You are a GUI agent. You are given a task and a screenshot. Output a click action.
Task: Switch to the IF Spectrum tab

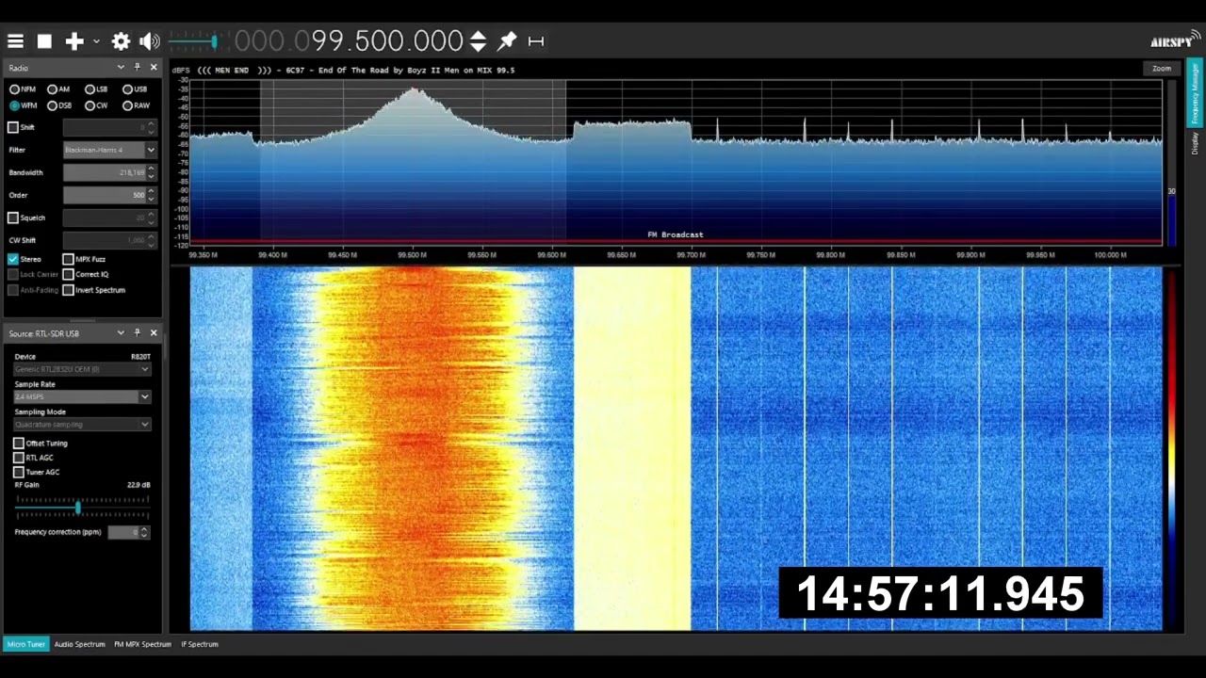pos(200,644)
